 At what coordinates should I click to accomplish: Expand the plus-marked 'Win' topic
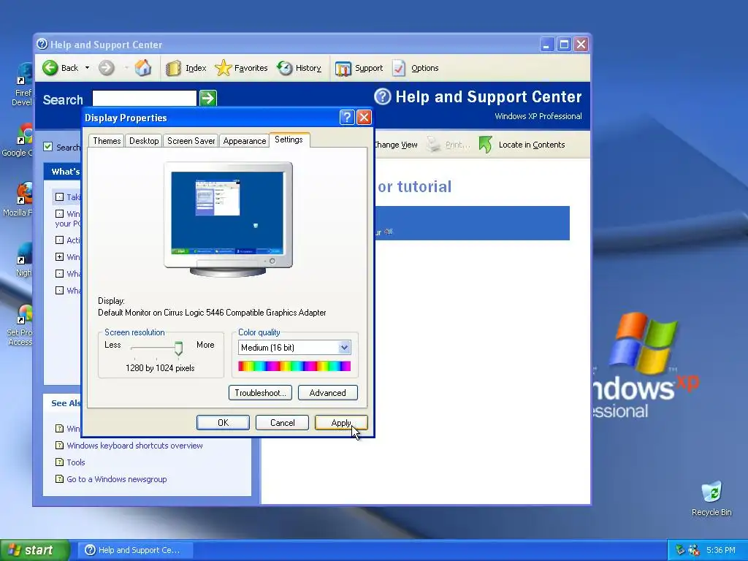pos(59,256)
